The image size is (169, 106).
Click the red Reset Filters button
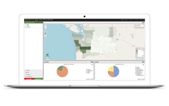pos(29,79)
